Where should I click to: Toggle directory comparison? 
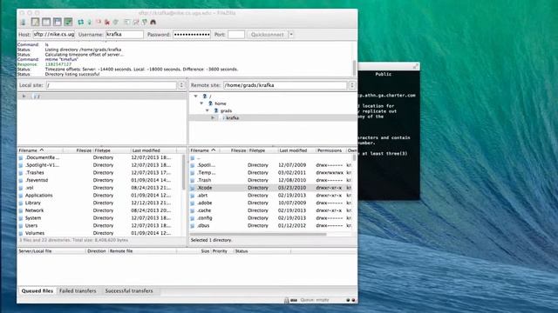click(136, 22)
